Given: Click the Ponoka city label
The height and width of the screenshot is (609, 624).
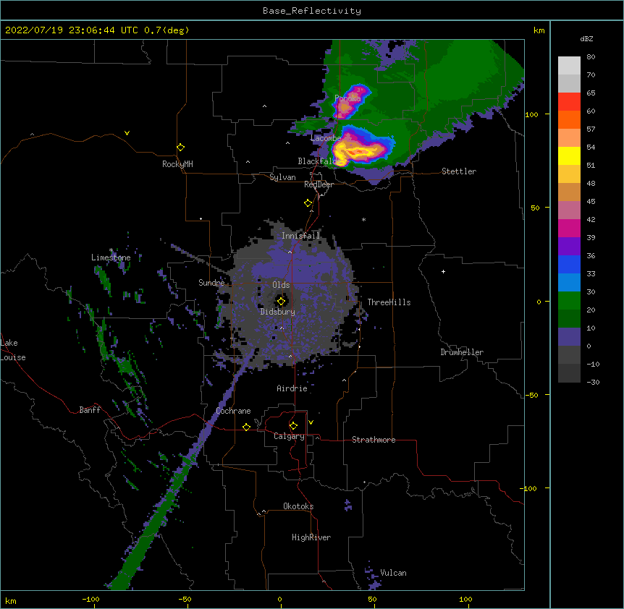Looking at the screenshot, I should tap(347, 98).
